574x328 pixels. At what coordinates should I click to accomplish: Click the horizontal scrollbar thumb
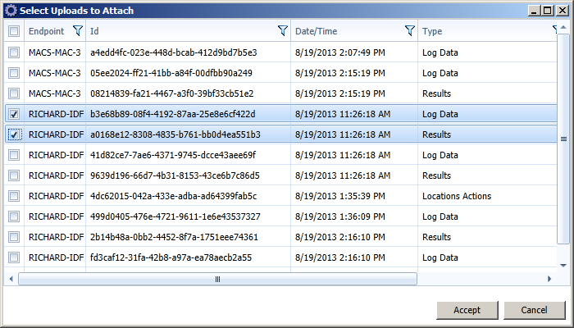click(217, 279)
